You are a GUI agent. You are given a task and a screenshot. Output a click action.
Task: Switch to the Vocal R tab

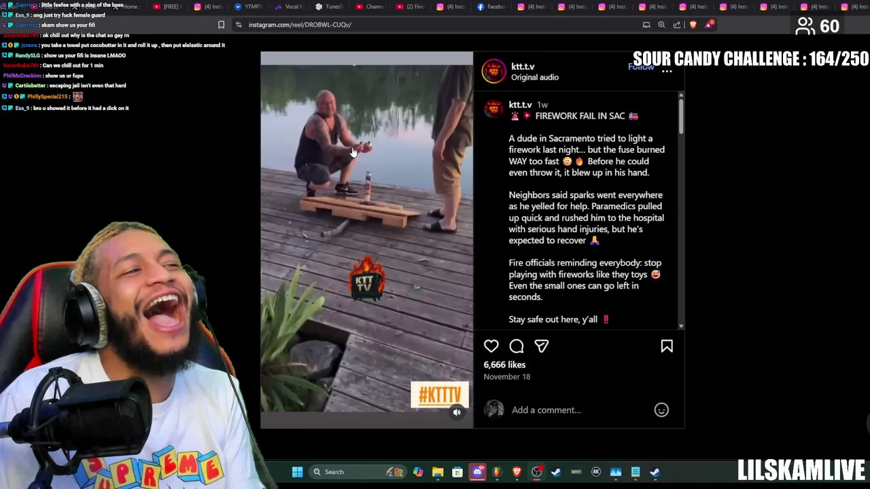point(289,7)
